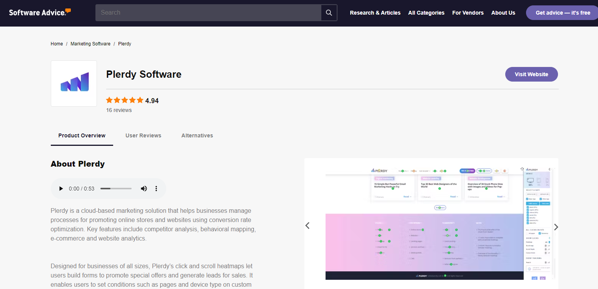
Task: Open For Vendors menu
Action: coord(468,13)
